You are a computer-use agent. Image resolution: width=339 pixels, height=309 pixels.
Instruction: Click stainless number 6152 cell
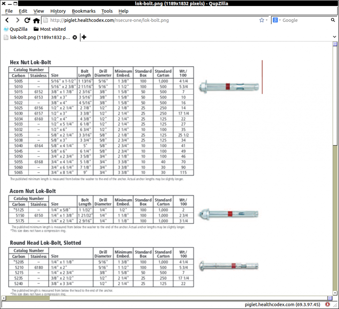click(x=38, y=92)
